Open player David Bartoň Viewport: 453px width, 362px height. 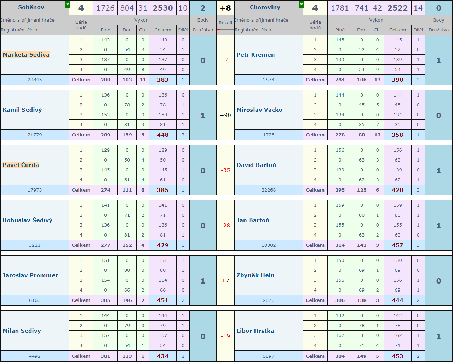click(256, 165)
